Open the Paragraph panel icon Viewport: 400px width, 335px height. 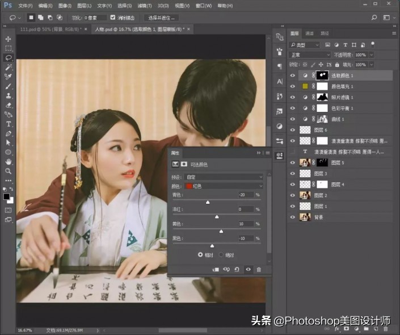(x=280, y=66)
